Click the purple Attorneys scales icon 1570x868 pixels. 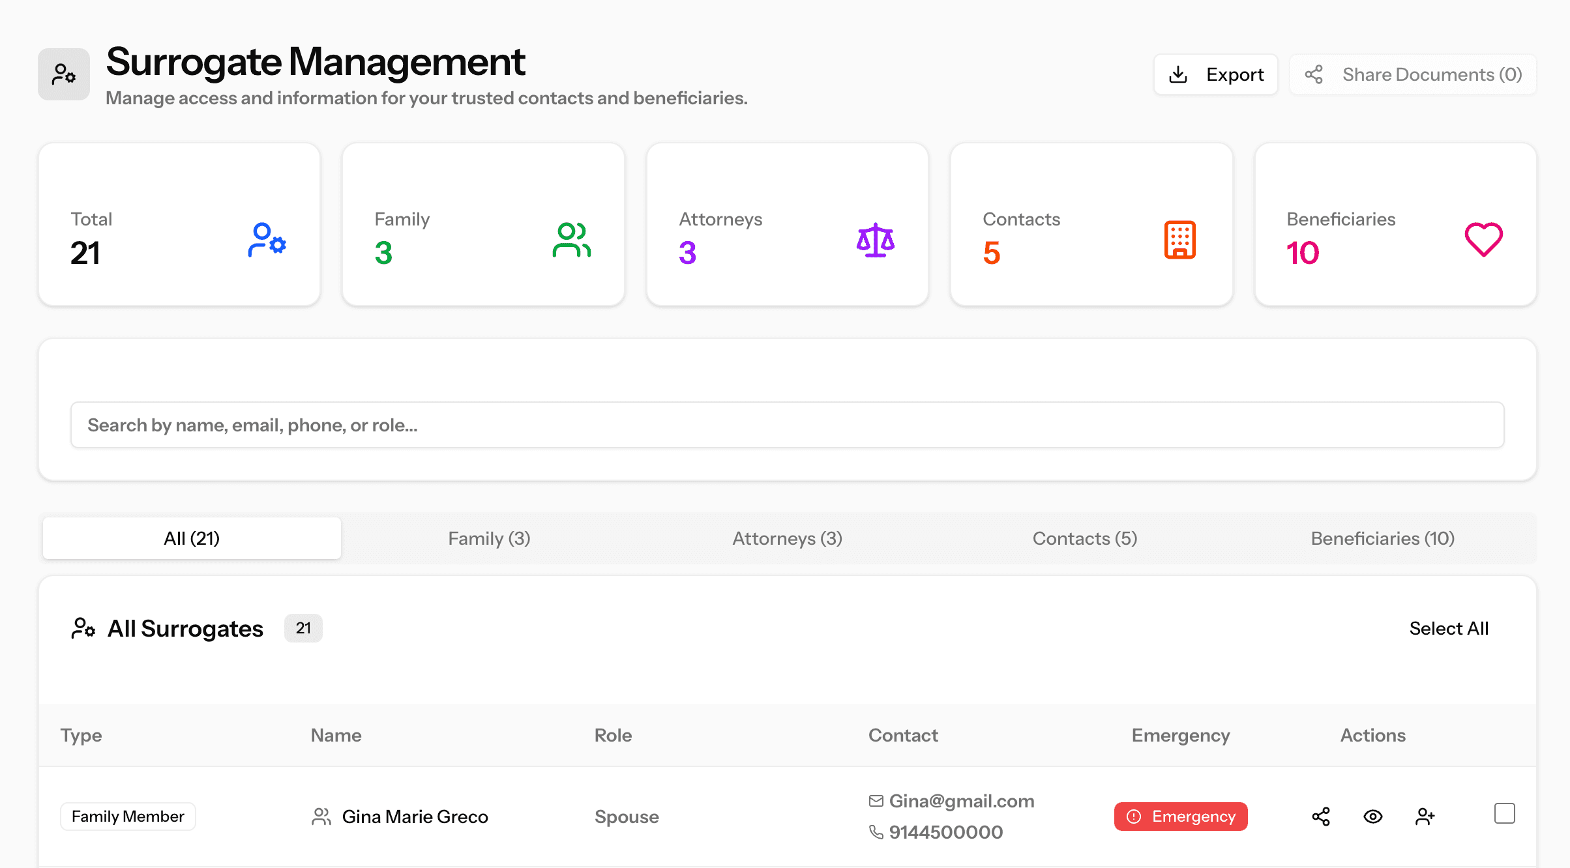pyautogui.click(x=876, y=240)
